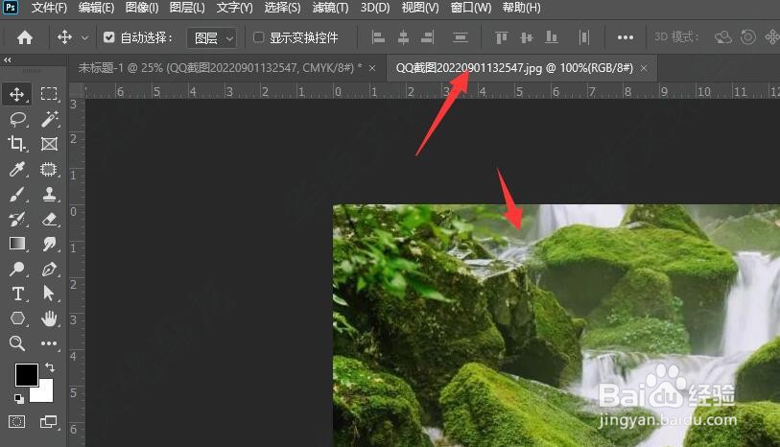Close the 未标题-1 document tab
780x447 pixels.
pyautogui.click(x=372, y=68)
